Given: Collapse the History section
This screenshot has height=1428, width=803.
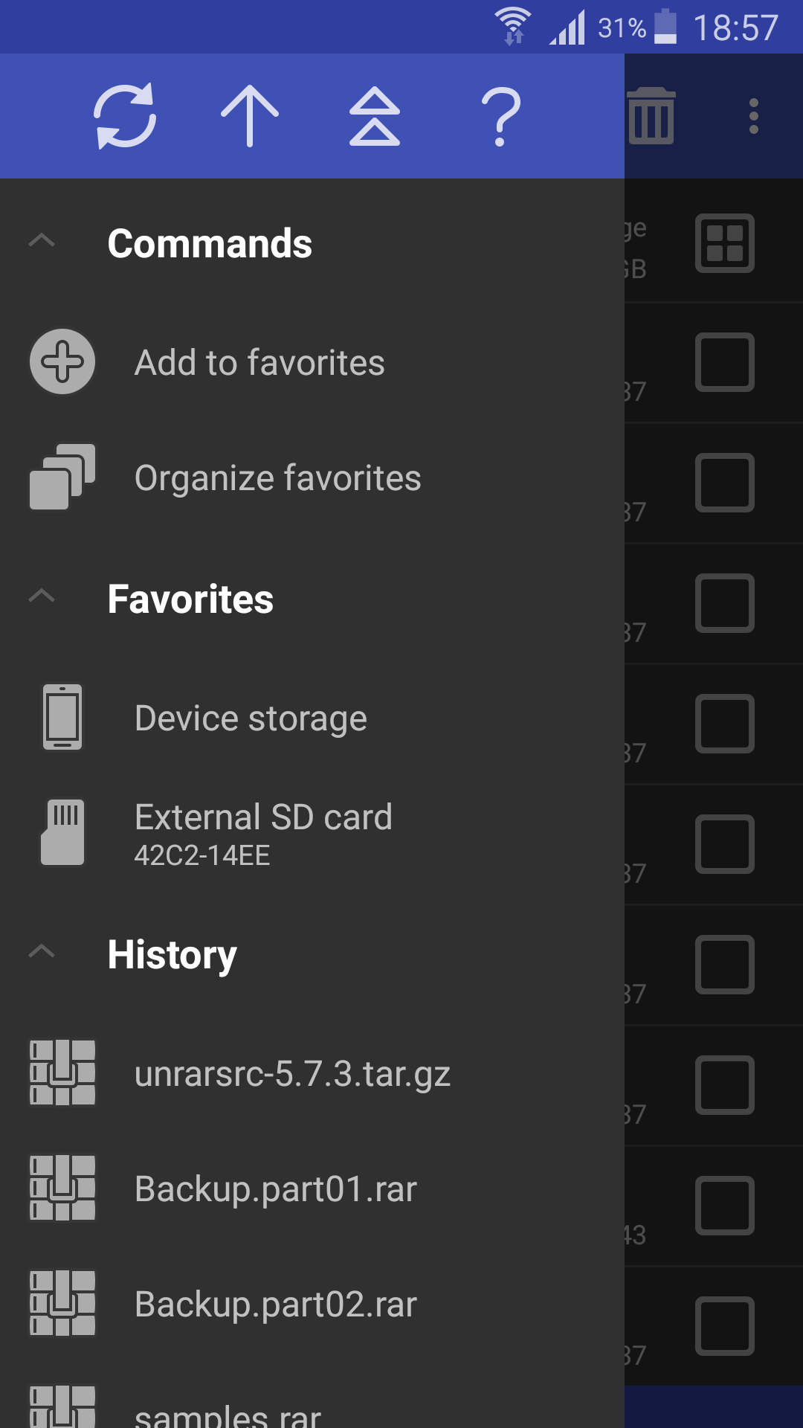Looking at the screenshot, I should coord(42,951).
